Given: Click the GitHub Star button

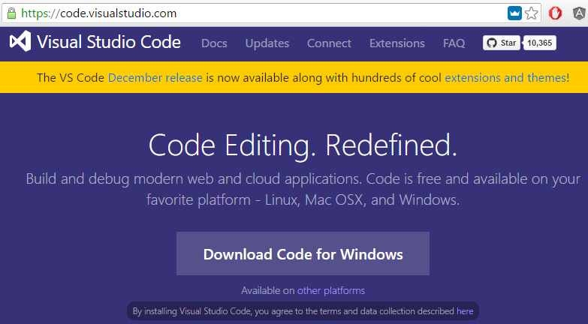Looking at the screenshot, I should click(x=502, y=43).
